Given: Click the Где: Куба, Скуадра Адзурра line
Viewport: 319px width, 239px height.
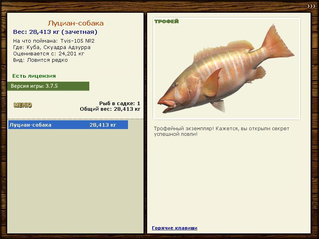Looking at the screenshot, I should pos(52,47).
